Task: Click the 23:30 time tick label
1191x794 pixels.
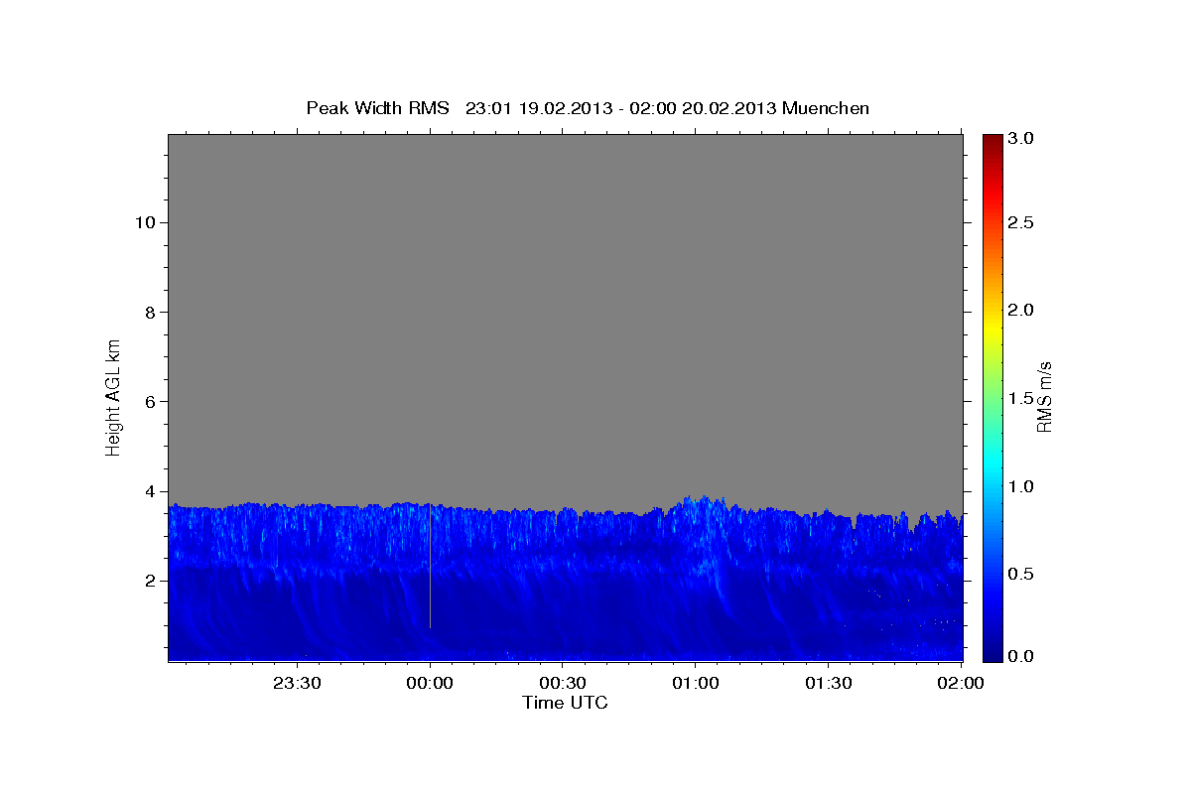Action: click(x=297, y=684)
